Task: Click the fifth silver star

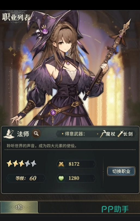Action: point(34,164)
